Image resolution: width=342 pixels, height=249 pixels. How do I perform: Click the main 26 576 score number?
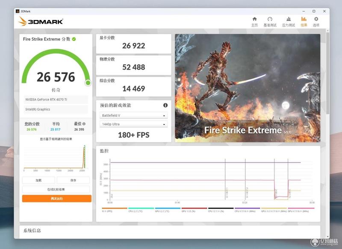(56, 77)
